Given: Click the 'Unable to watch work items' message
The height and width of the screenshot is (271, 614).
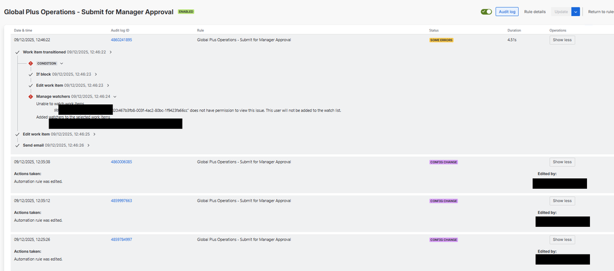Looking at the screenshot, I should [60, 104].
